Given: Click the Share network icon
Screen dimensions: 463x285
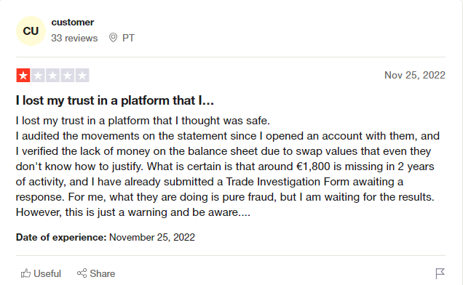Looking at the screenshot, I should 82,273.
